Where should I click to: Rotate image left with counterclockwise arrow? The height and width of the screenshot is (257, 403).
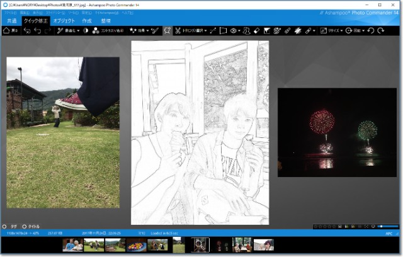[371, 30]
